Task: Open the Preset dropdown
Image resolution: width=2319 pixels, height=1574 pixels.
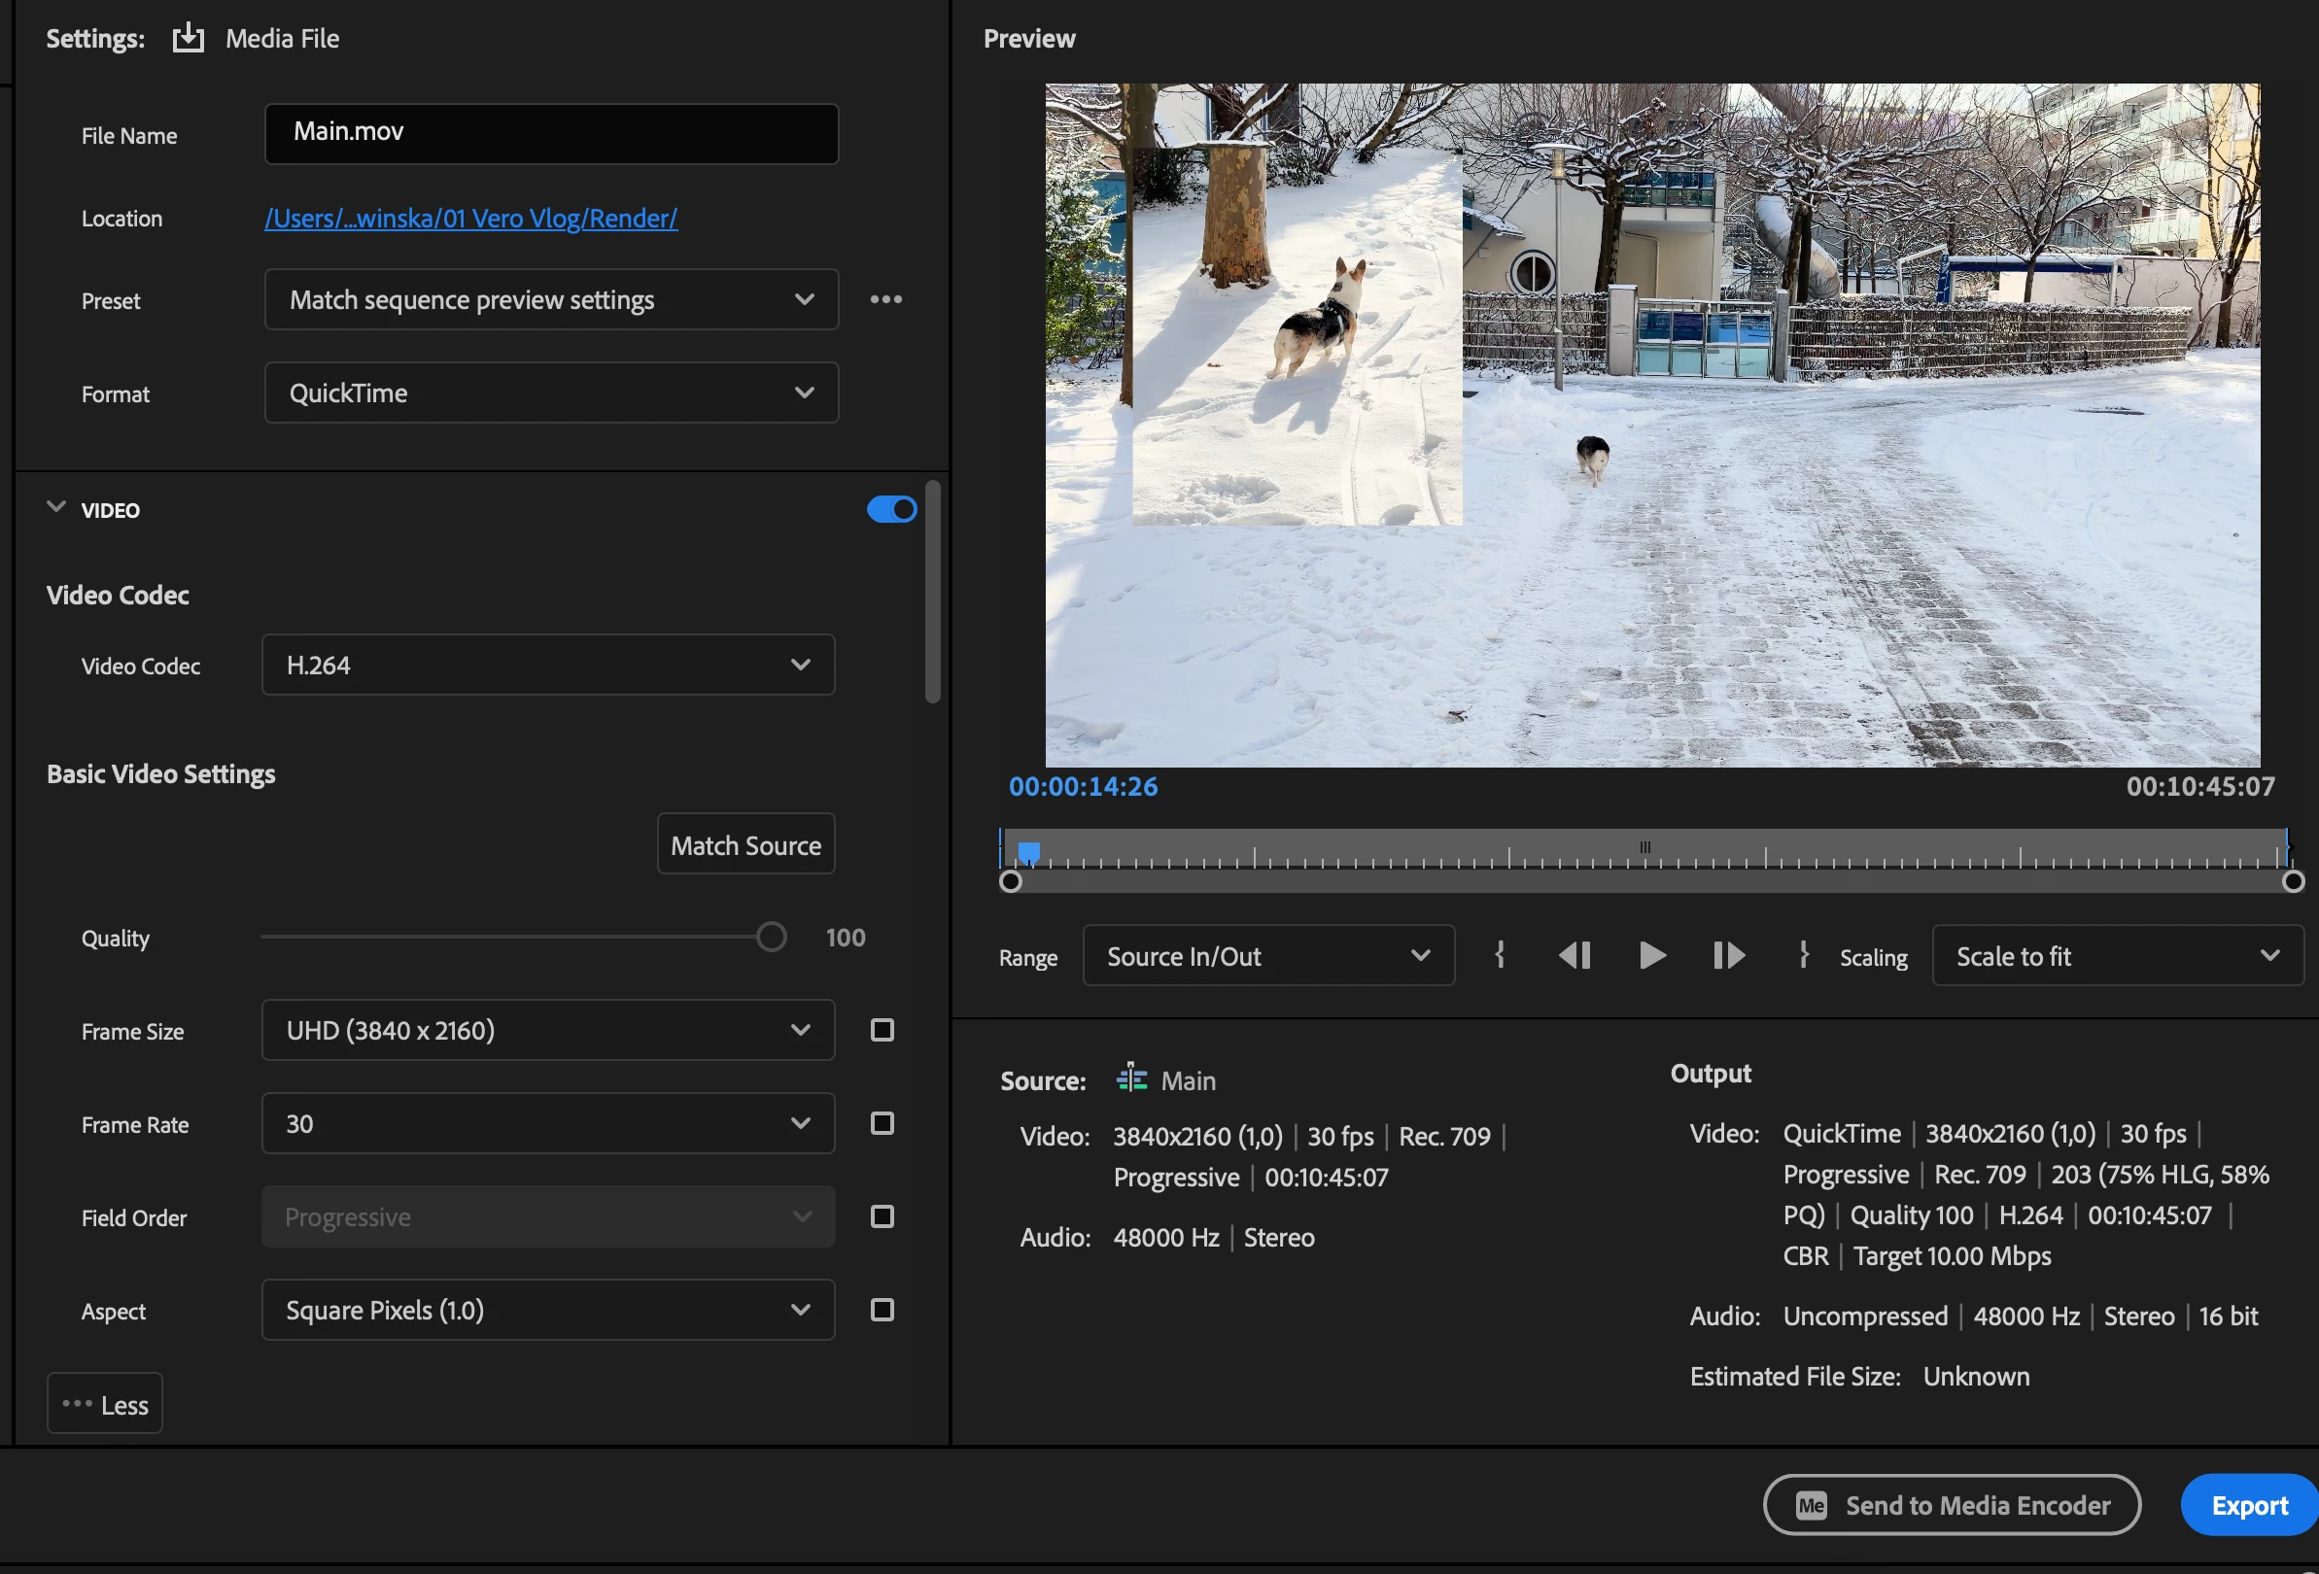Action: (551, 299)
